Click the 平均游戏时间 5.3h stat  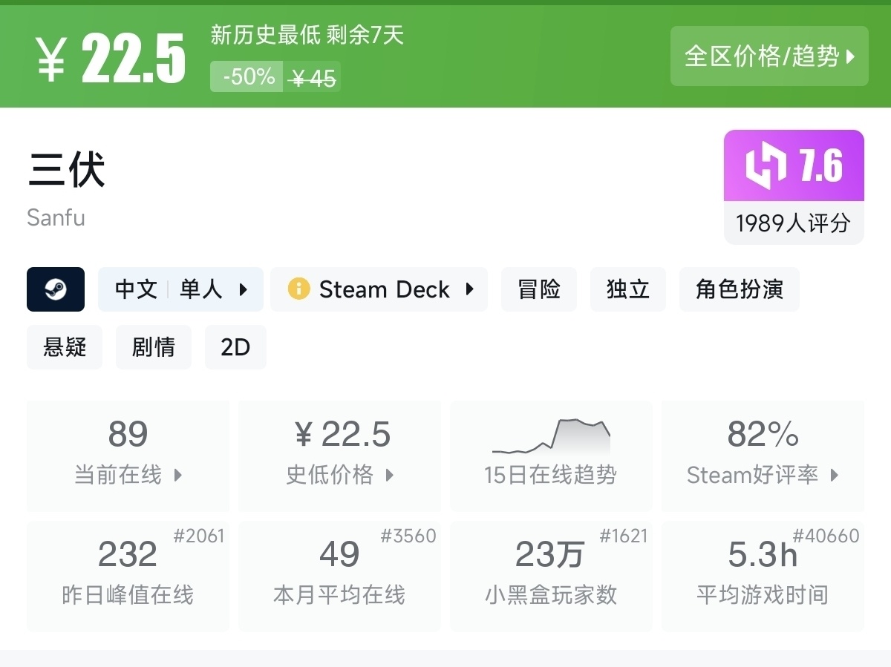[763, 576]
